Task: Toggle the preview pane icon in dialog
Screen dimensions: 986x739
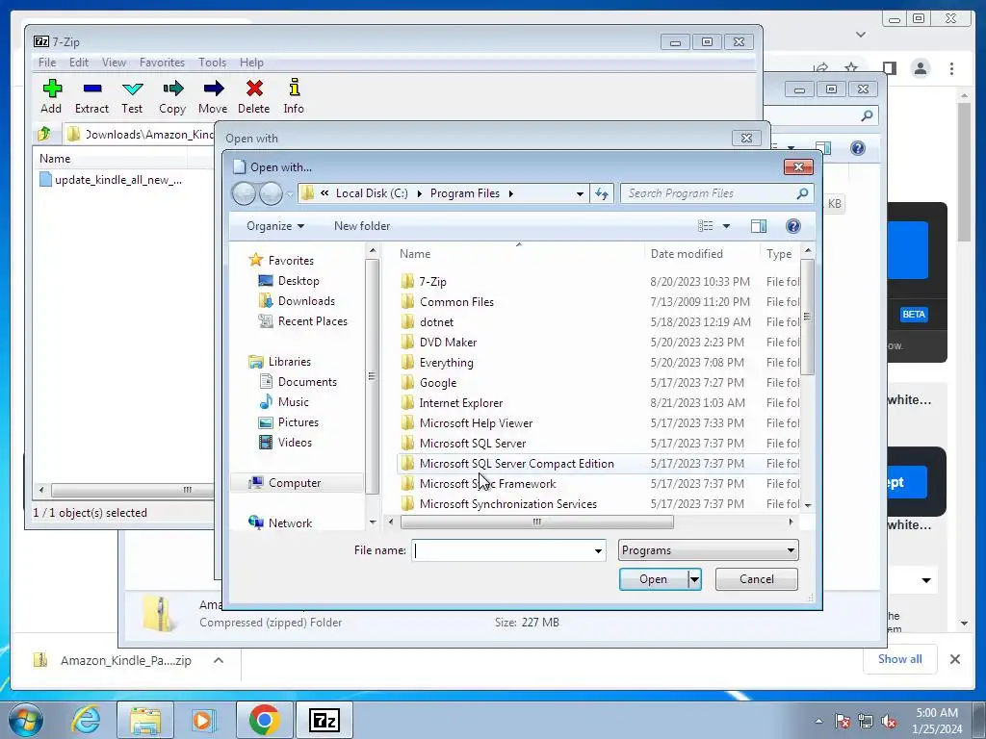Action: tap(759, 226)
